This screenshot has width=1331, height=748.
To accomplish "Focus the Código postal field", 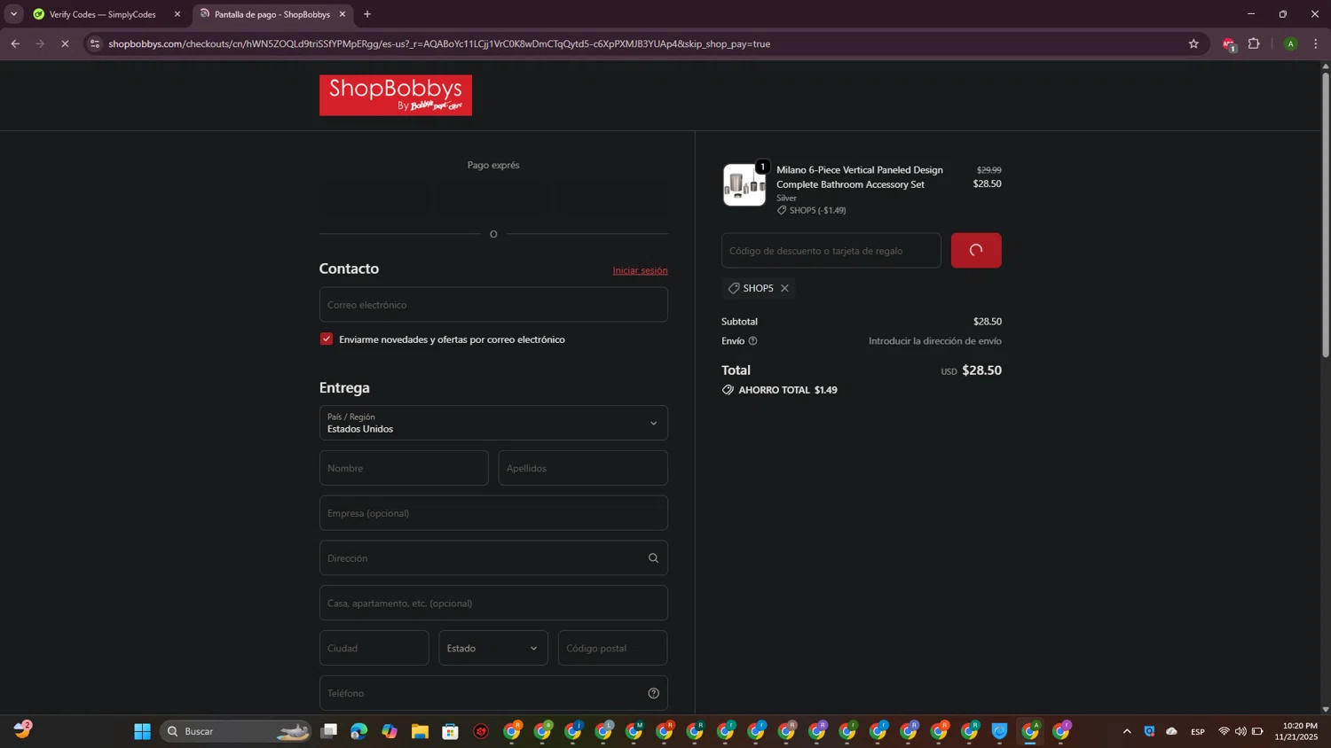I will (x=612, y=648).
